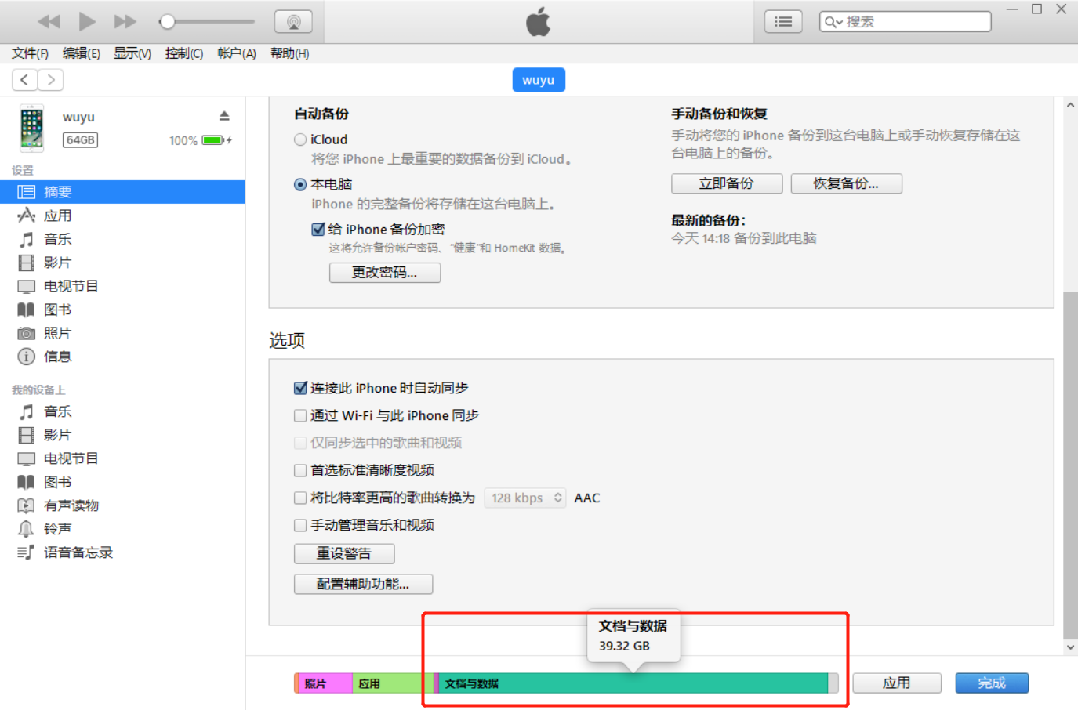Enable 手动管理音乐和视频 checkbox
This screenshot has width=1078, height=710.
point(300,525)
